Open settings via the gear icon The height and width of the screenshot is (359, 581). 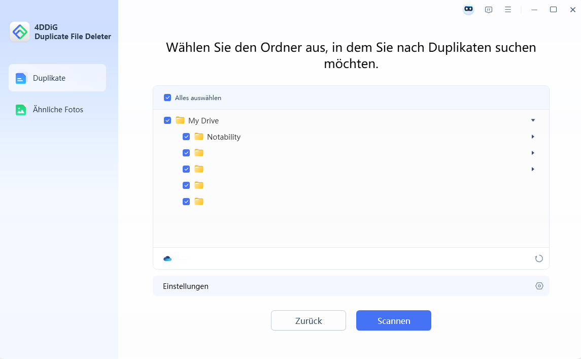538,286
